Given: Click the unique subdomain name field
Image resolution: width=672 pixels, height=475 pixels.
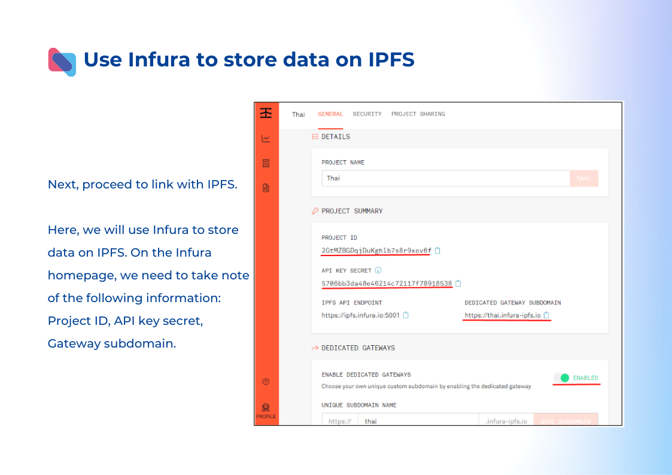Looking at the screenshot, I should [418, 421].
